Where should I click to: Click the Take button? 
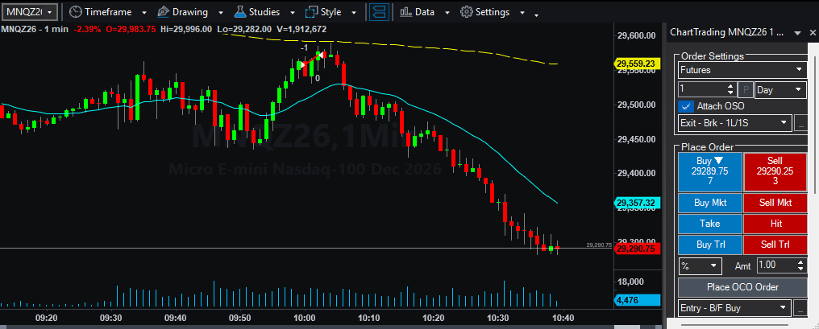(710, 224)
